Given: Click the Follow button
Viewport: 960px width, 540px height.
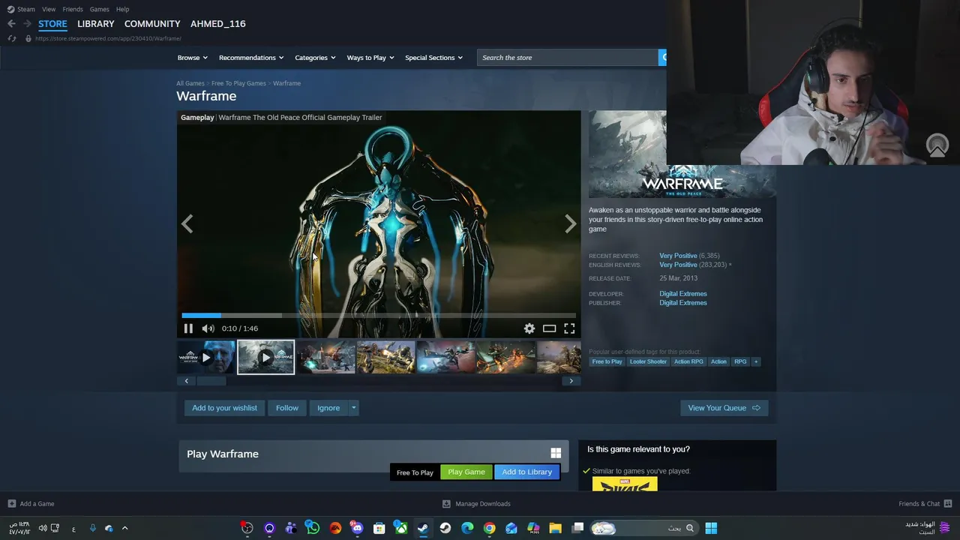Looking at the screenshot, I should point(287,408).
